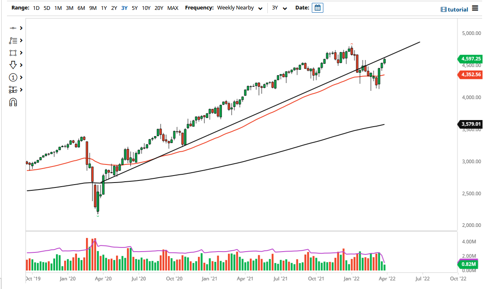This screenshot has height=289, width=485.
Task: Open the Weekly Nearby frequency dropdown
Action: (241, 7)
